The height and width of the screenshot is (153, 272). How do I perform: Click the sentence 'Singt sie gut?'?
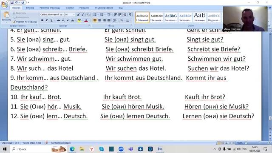[205, 40]
